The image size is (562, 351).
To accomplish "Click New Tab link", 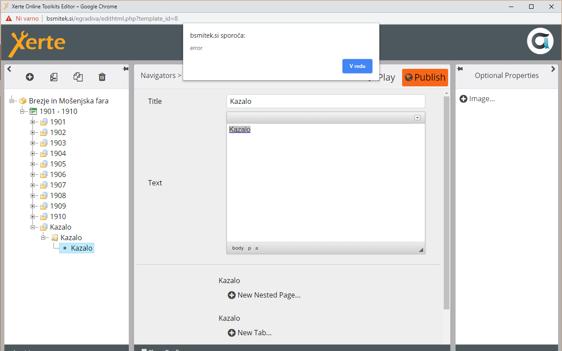I will pyautogui.click(x=254, y=333).
